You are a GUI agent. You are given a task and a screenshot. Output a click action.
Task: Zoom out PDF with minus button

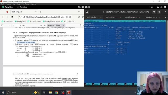point(41,25)
